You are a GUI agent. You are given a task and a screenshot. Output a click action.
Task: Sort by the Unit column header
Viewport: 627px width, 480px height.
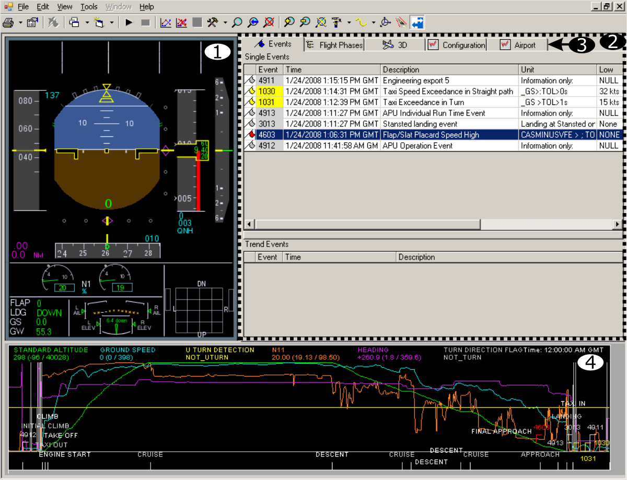tap(558, 69)
